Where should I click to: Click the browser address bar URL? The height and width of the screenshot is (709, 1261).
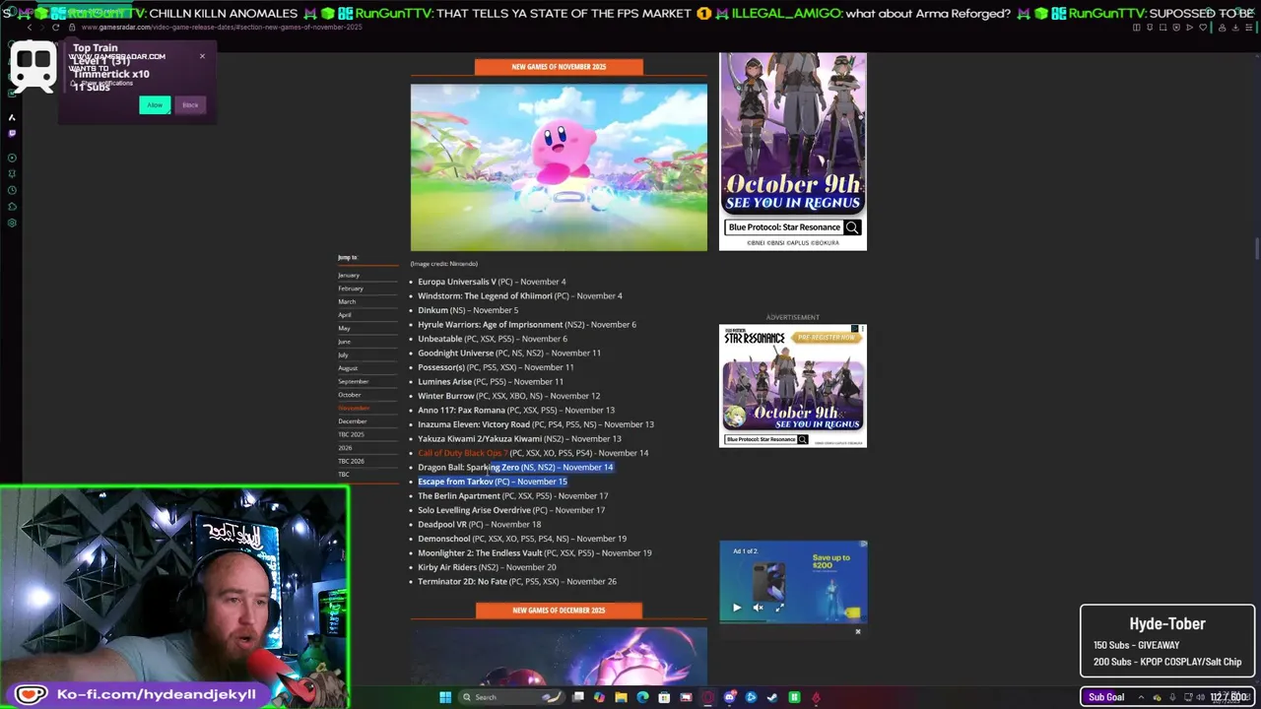point(222,28)
